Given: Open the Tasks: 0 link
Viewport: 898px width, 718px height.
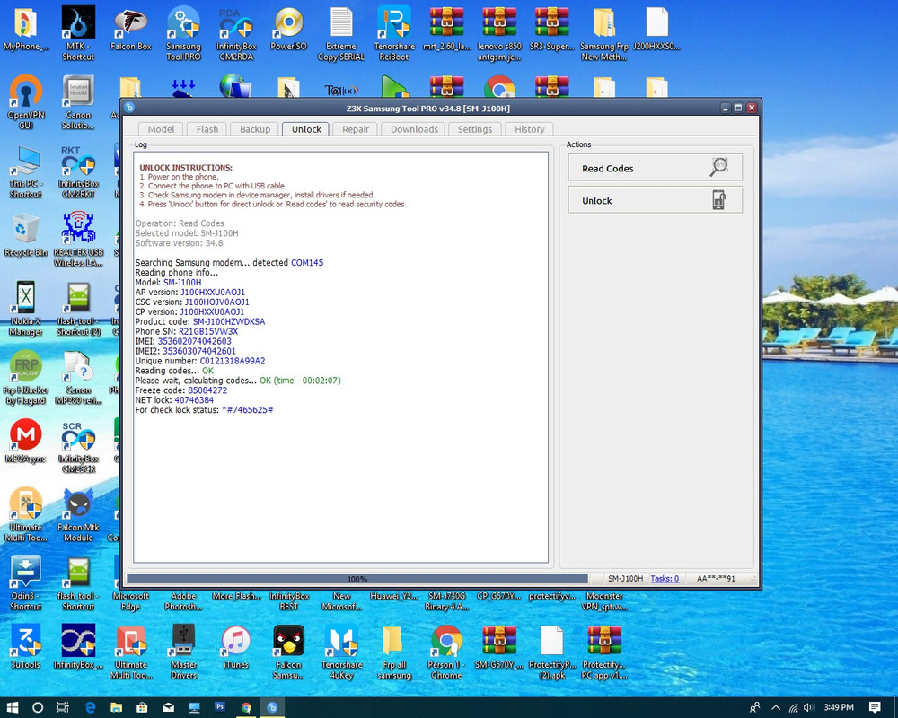Looking at the screenshot, I should (x=665, y=578).
